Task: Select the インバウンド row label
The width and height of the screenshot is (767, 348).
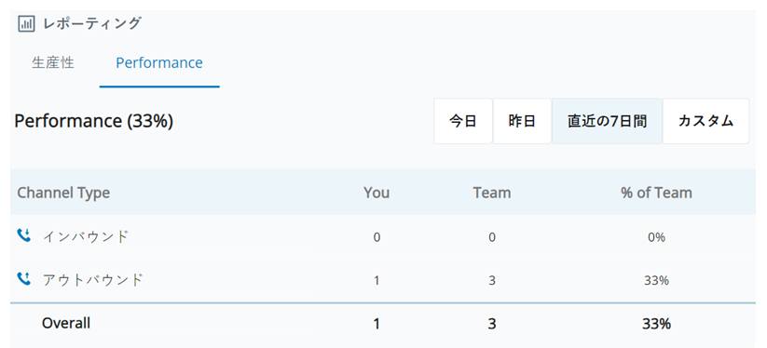Action: tap(86, 236)
